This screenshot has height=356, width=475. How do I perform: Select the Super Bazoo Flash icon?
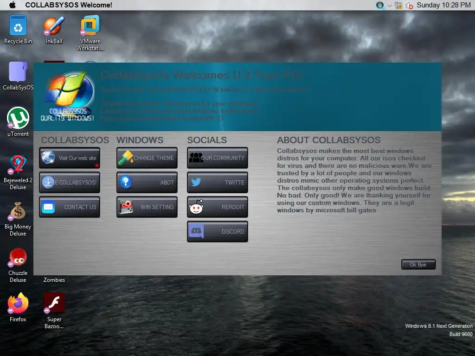[x=54, y=311]
